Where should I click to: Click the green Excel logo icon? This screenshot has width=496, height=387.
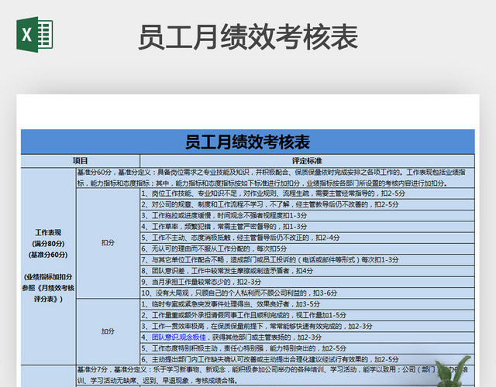[x=35, y=34]
